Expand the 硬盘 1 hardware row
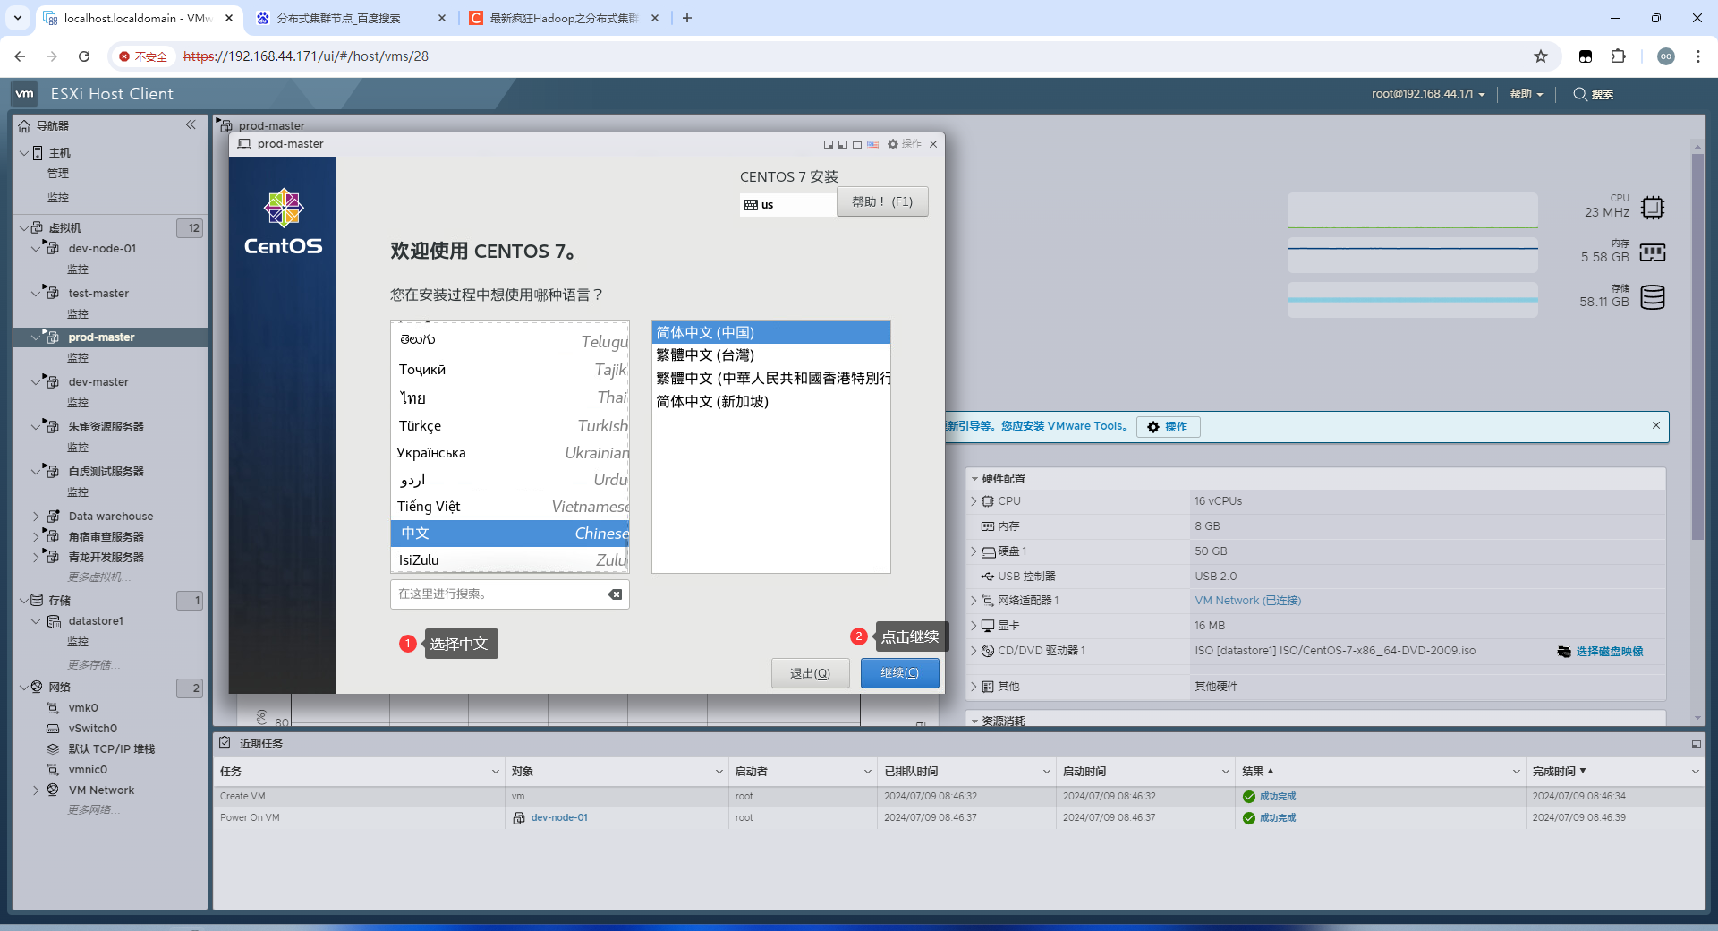Screen dimensions: 1718x931 (974, 551)
